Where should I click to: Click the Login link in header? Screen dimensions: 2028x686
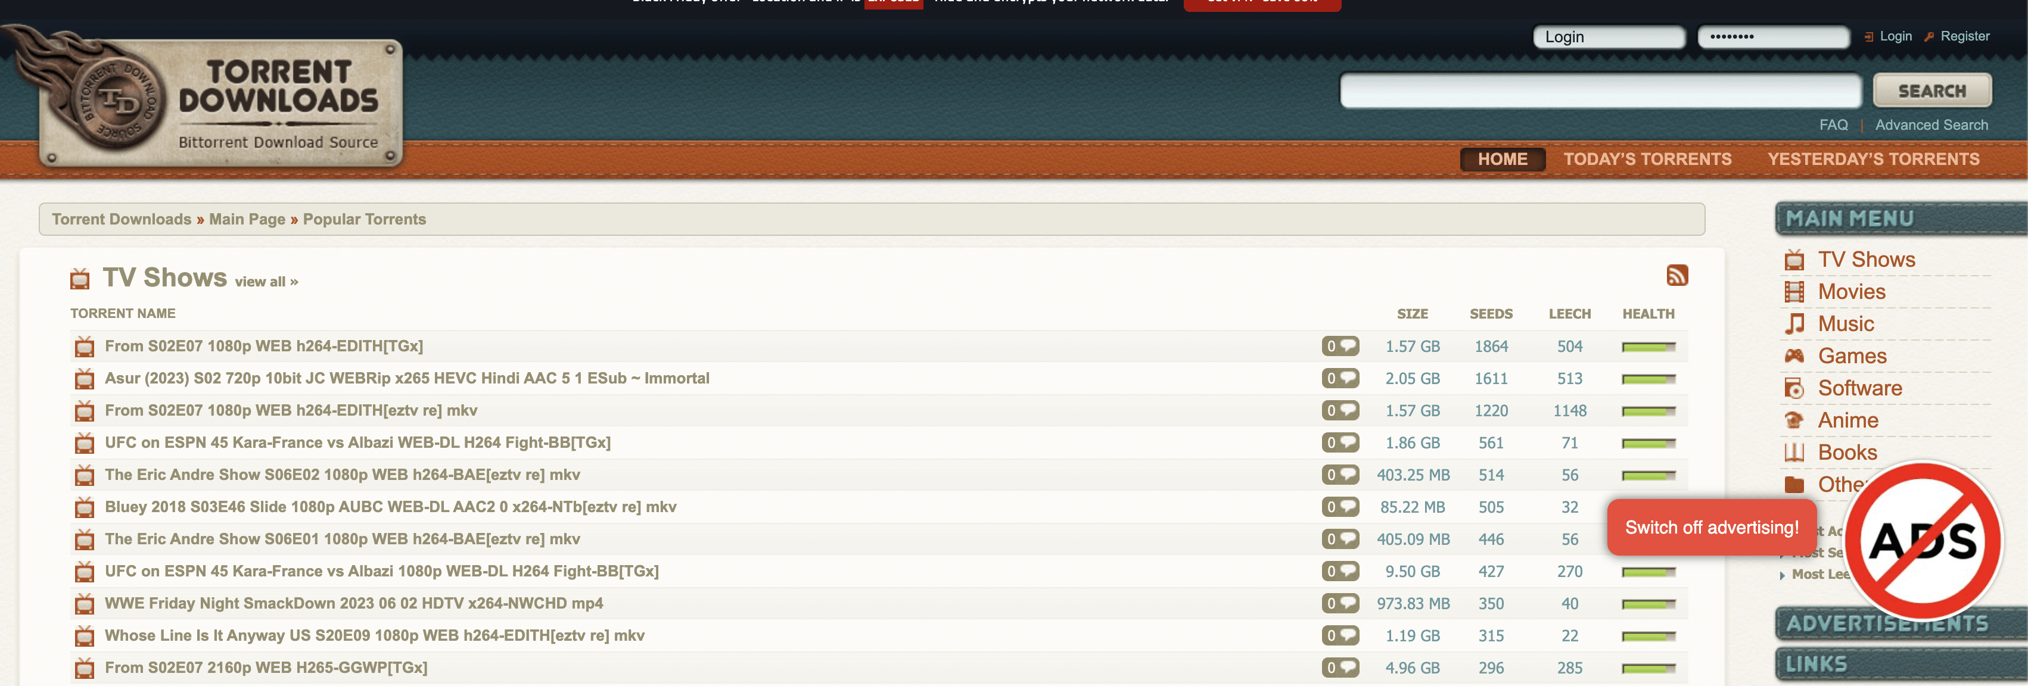coord(1895,36)
